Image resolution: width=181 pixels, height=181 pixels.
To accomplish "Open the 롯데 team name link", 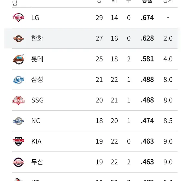I will (37, 59).
